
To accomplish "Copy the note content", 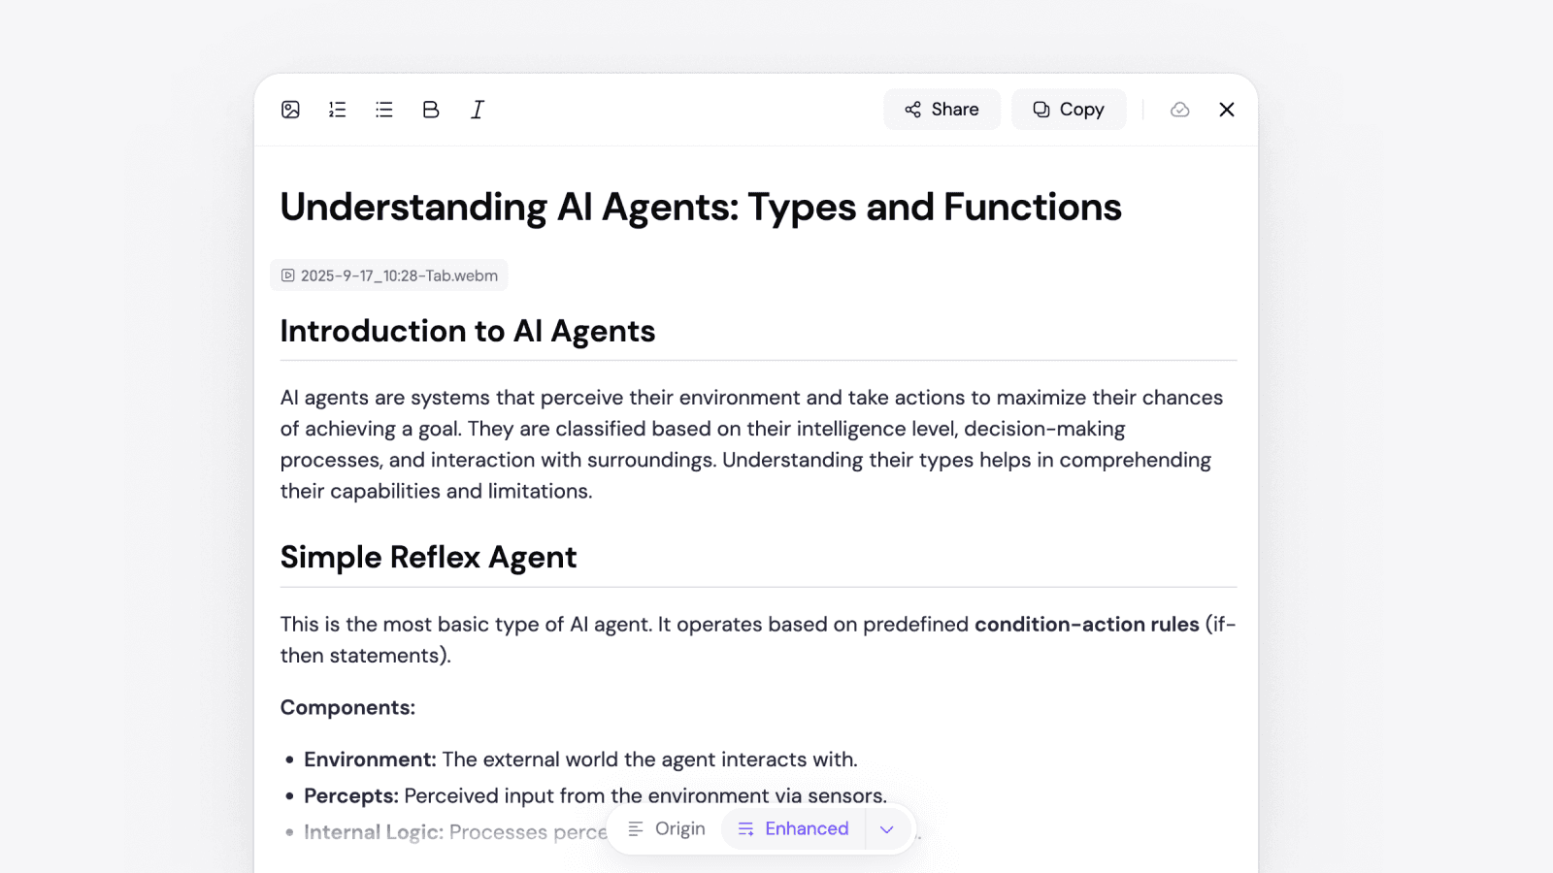I will pos(1069,110).
